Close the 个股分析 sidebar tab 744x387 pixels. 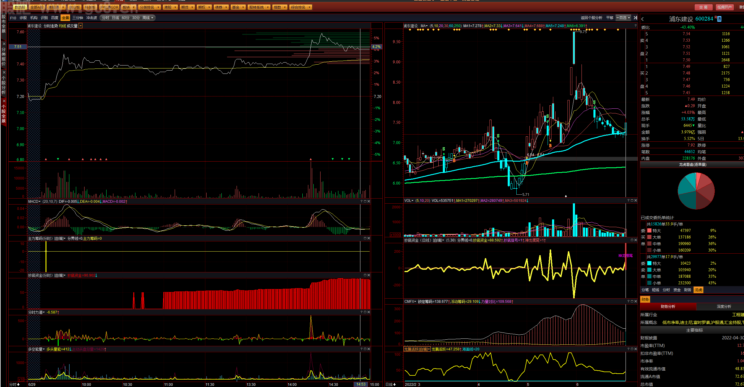[4, 72]
